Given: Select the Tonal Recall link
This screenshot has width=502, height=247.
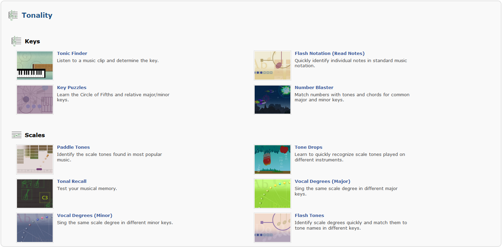Looking at the screenshot, I should pos(72,181).
